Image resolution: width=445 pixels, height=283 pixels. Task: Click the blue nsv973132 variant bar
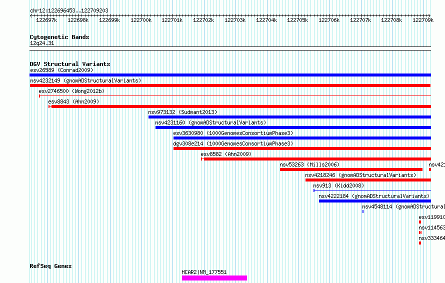[x=290, y=117]
